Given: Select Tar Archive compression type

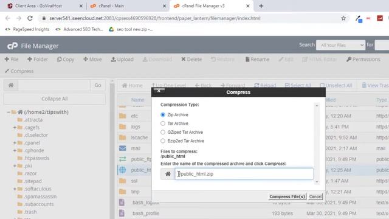Looking at the screenshot, I should point(163,123).
